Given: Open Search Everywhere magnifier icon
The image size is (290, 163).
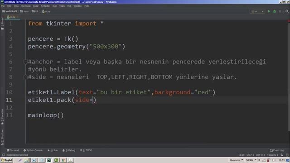Looking at the screenshot, I should click(287, 11).
